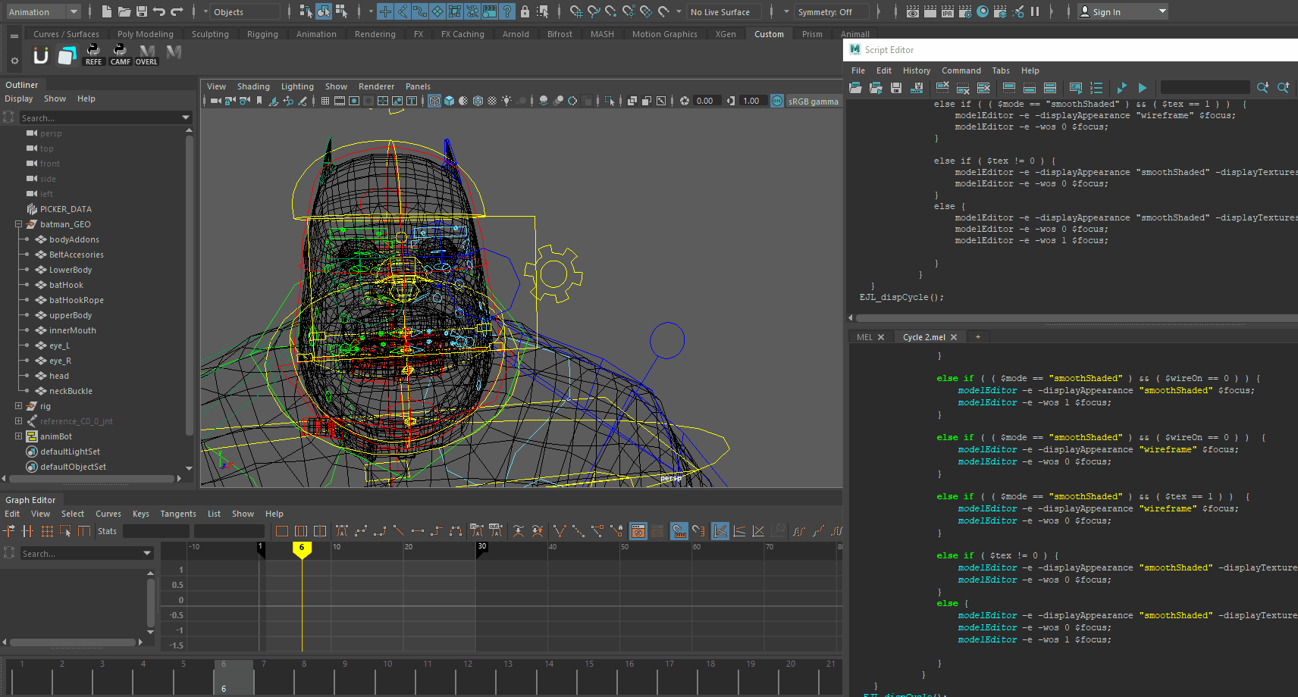Viewport: 1298px width, 697px height.
Task: Open the Command menu in Script Editor
Action: [961, 70]
